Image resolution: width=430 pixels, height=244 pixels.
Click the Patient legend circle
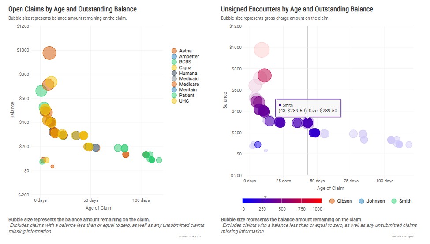tap(174, 95)
